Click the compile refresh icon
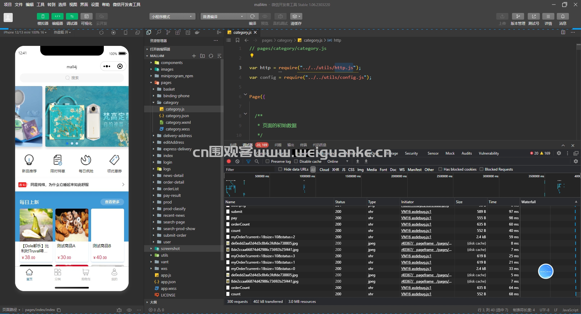This screenshot has height=314, width=581. click(252, 16)
